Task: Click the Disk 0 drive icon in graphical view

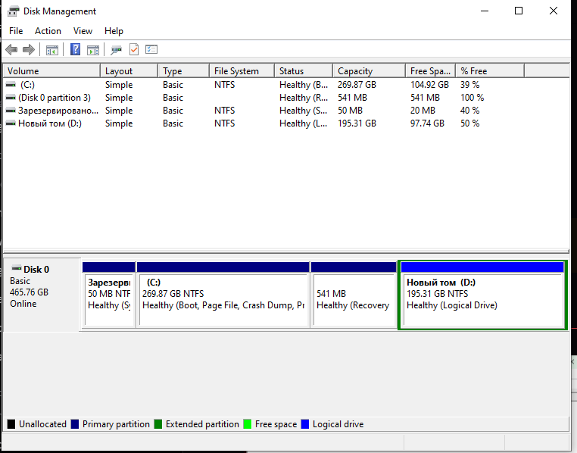Action: (x=17, y=268)
